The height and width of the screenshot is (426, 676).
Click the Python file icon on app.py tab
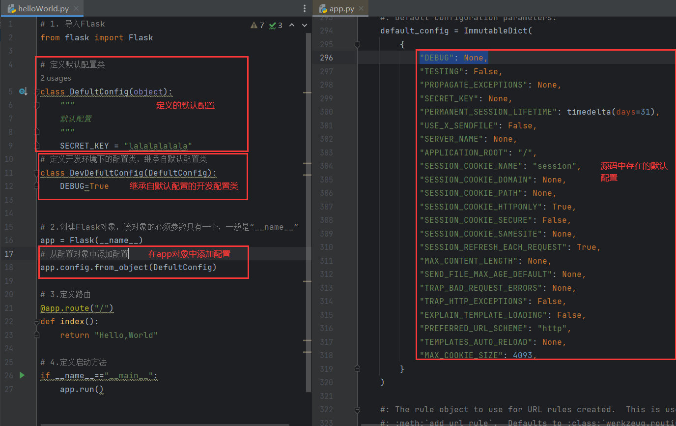(x=323, y=9)
